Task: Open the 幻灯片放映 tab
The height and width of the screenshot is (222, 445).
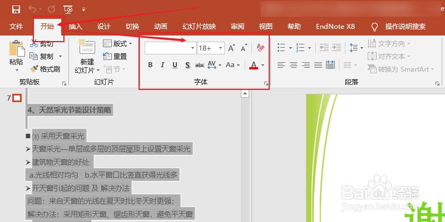Action: coord(199,27)
